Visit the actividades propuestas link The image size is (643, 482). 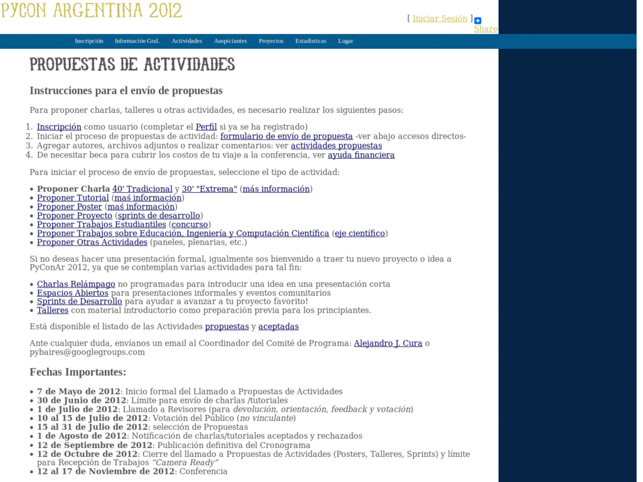(337, 146)
